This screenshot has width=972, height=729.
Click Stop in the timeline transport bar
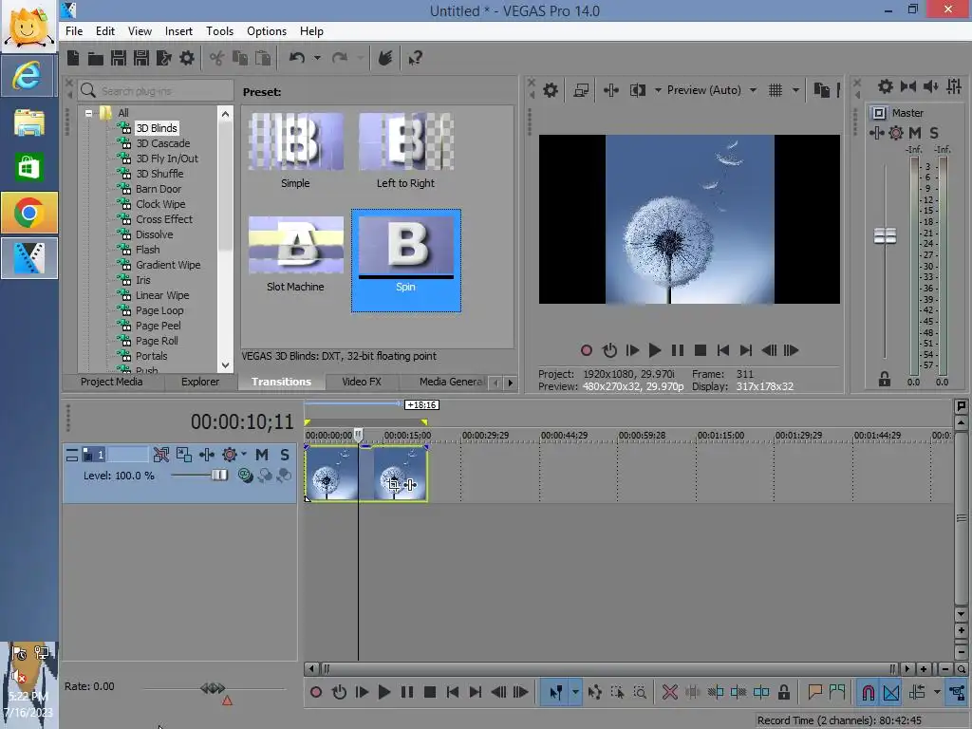point(430,692)
